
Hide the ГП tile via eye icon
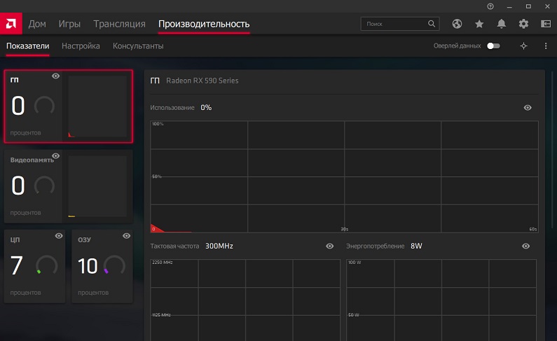pos(56,76)
